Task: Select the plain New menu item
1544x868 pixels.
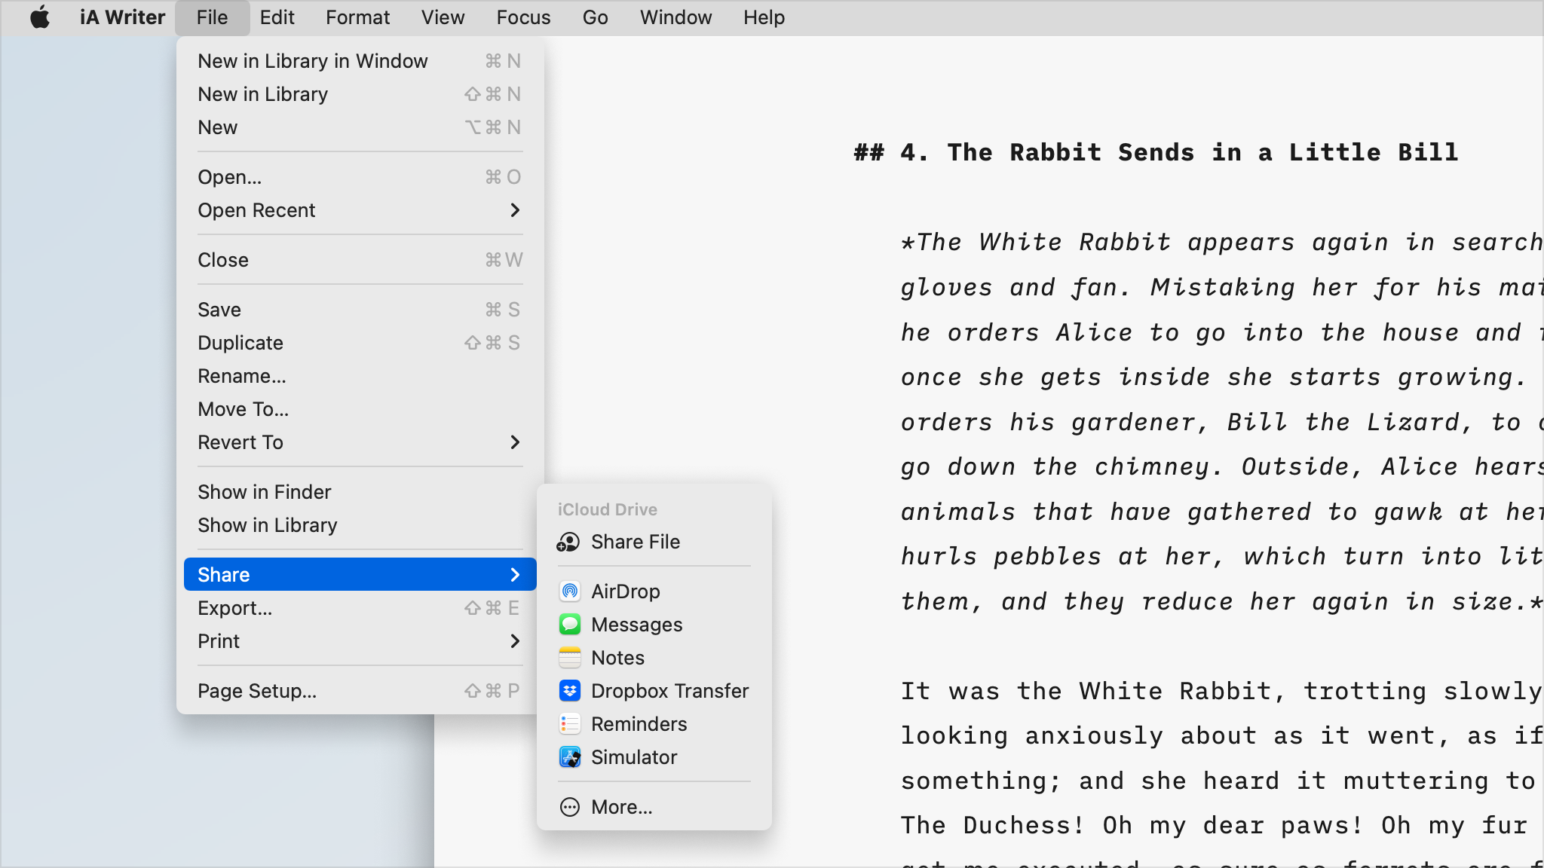Action: coord(360,127)
